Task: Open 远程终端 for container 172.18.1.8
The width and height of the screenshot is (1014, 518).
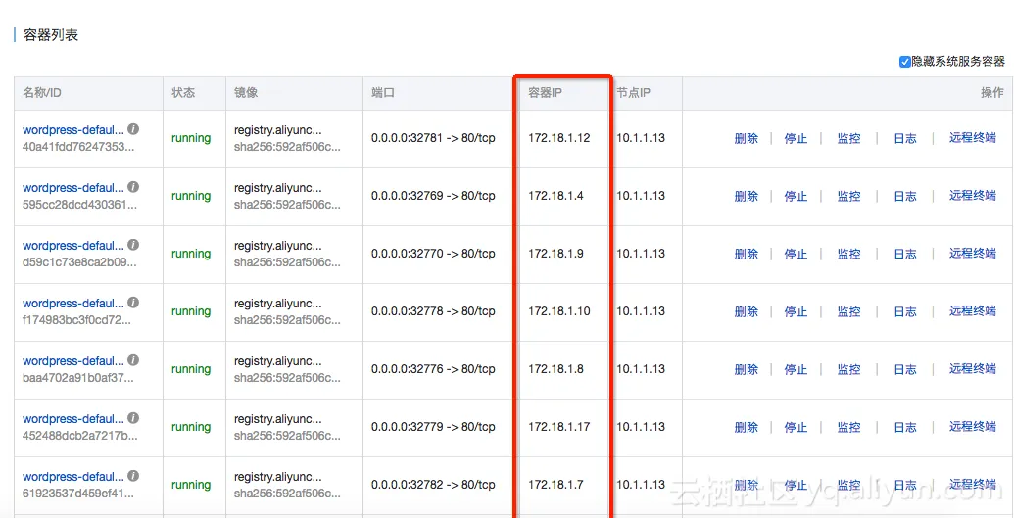Action: click(x=973, y=369)
